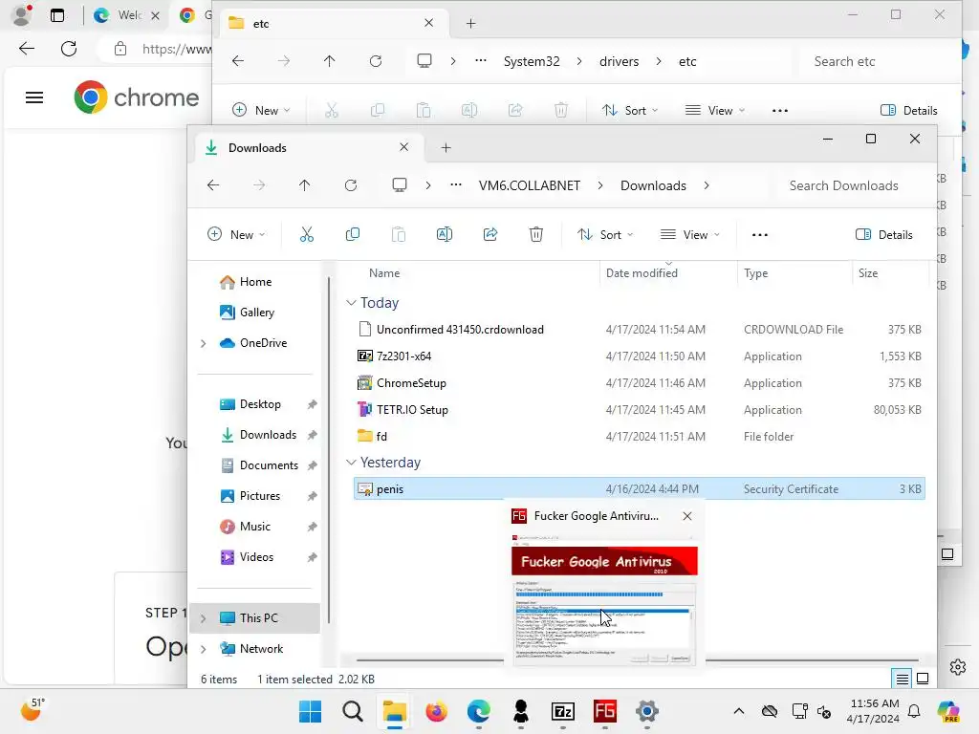Refresh the etc folder window
Viewport: 979px width, 734px height.
click(x=375, y=61)
